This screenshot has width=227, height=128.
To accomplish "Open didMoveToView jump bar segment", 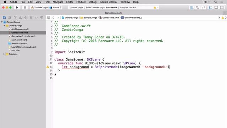I will pyautogui.click(x=132, y=17).
